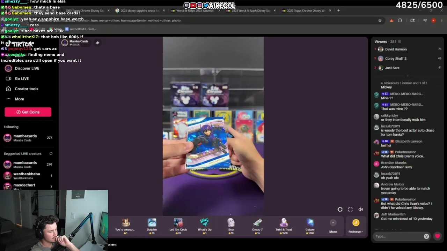Click the Following section header
Screen dimensions: 447x251
pos(11,127)
